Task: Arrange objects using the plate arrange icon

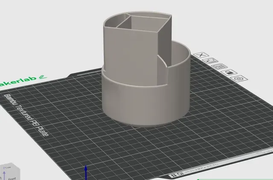Action: (219, 67)
